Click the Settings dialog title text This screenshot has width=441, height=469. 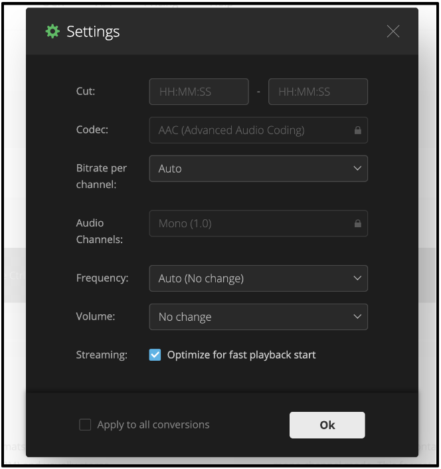click(x=93, y=31)
